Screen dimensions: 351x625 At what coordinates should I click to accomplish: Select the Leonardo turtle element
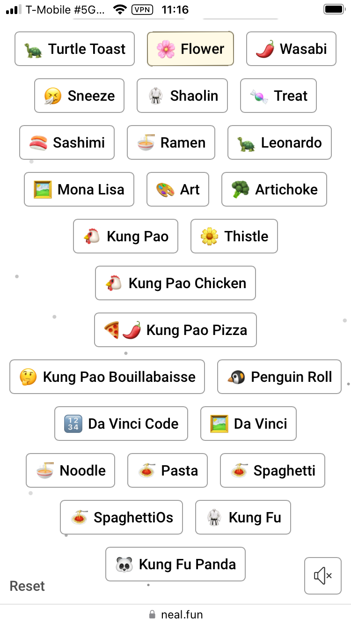point(279,142)
